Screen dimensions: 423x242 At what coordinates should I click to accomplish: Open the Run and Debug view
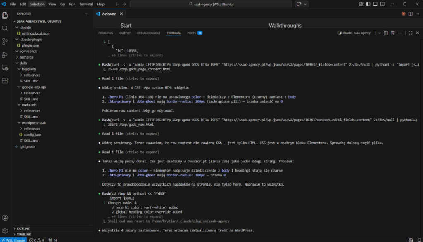click(x=5, y=54)
